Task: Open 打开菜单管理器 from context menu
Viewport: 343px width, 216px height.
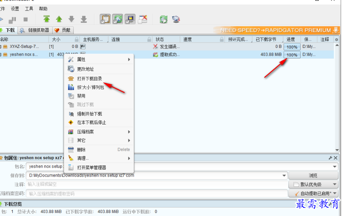Action: pos(99,168)
